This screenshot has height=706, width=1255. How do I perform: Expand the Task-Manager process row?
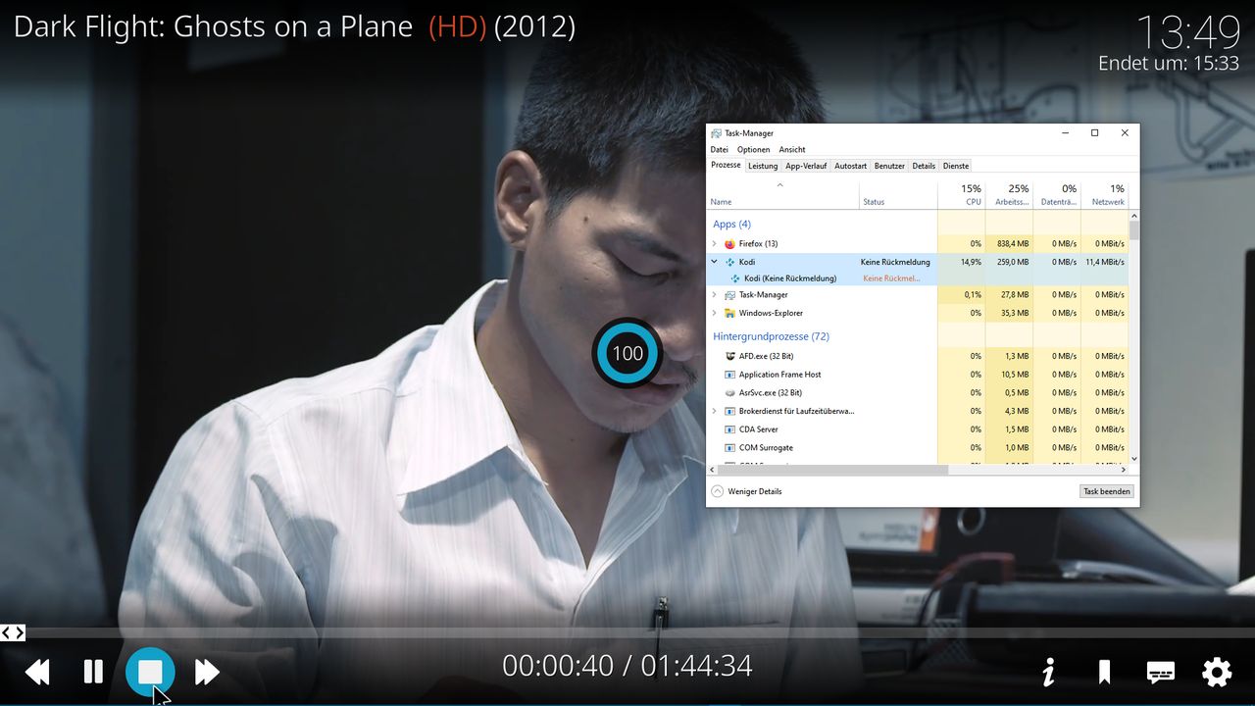715,295
